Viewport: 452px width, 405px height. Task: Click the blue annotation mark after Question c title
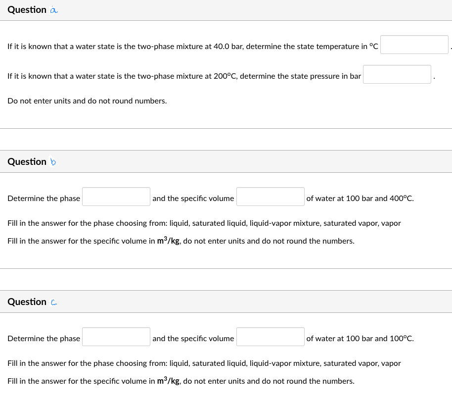[x=53, y=302]
